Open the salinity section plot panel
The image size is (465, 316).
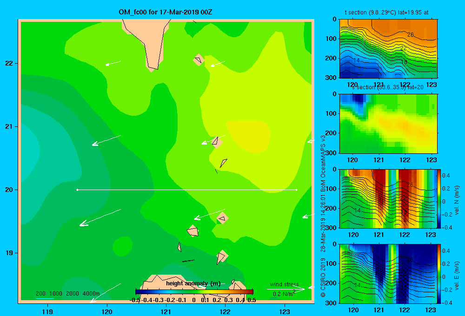tap(388, 124)
